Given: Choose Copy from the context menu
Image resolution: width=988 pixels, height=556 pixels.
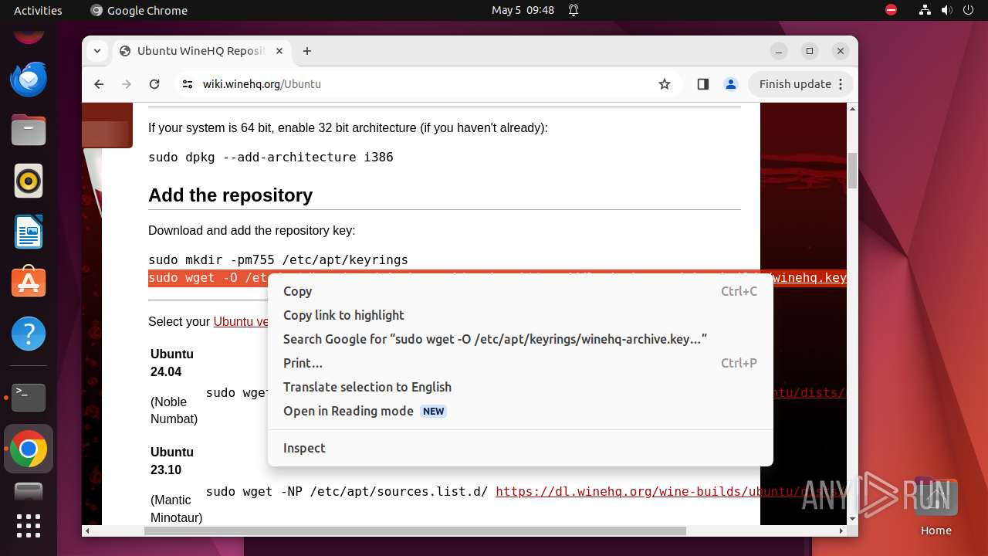Looking at the screenshot, I should [x=520, y=291].
